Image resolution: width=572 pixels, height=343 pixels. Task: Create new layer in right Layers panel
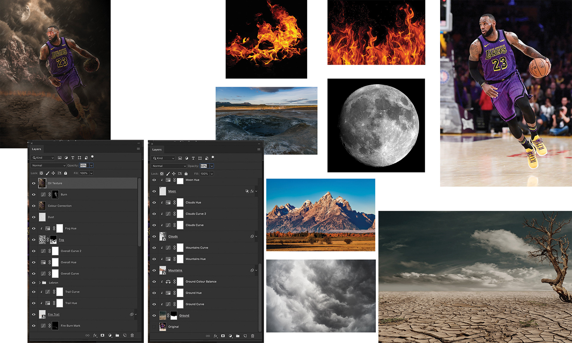[245, 336]
